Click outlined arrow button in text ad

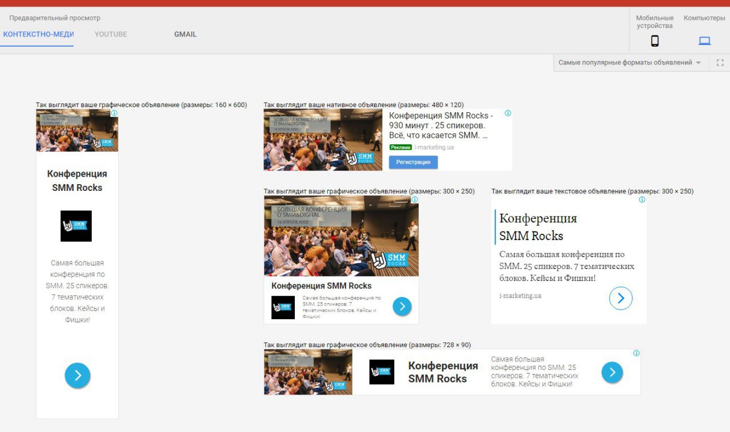click(x=621, y=298)
